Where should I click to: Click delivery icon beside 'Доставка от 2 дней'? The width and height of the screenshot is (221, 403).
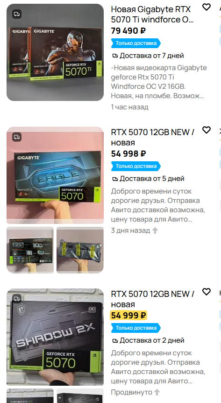pyautogui.click(x=115, y=340)
